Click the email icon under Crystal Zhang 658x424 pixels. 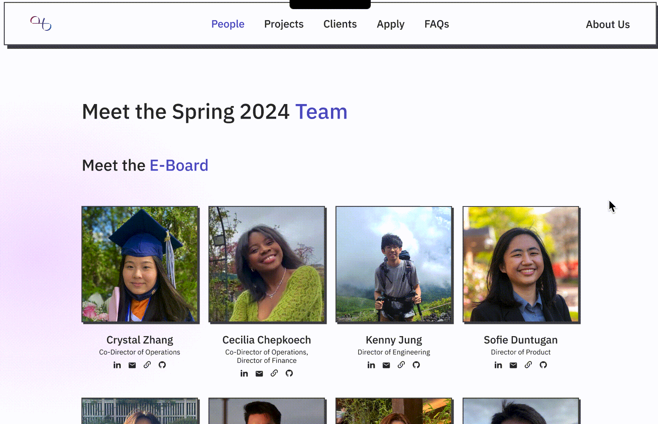tap(132, 365)
